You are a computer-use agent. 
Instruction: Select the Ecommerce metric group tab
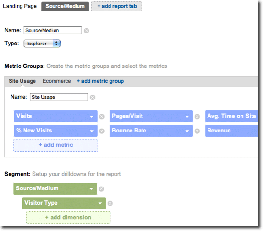click(x=57, y=81)
